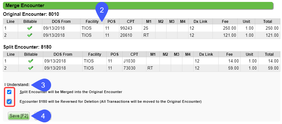
Task: Click billable checkmark for J1030 row
Action: tap(31, 61)
